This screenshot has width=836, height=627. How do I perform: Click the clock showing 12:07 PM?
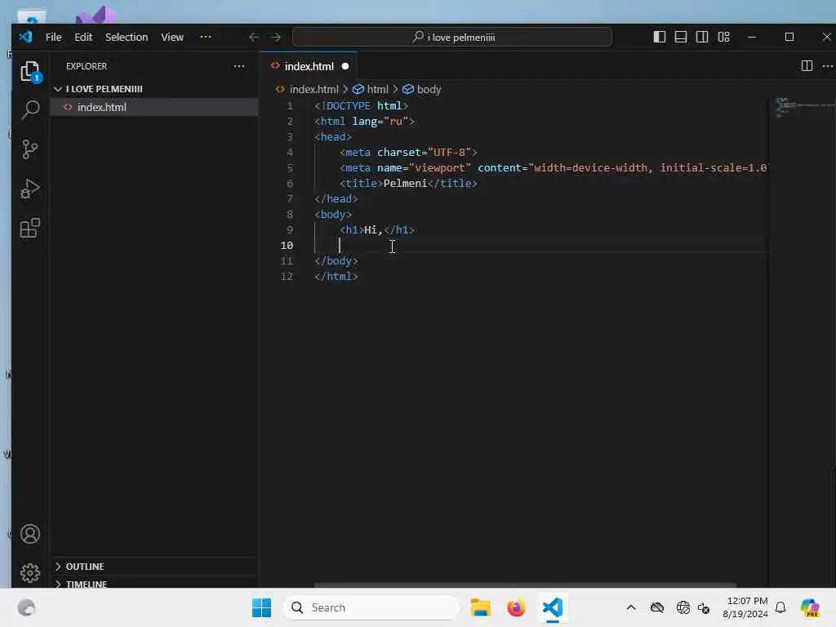[x=747, y=601]
